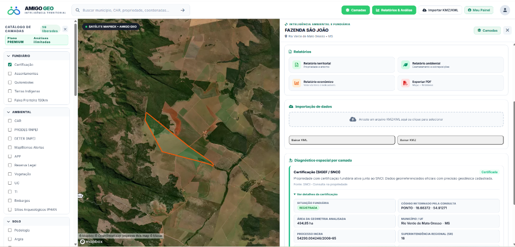Screen dimensions: 515x247
Task: Collapse the SOLO layer group
Action: point(36,221)
